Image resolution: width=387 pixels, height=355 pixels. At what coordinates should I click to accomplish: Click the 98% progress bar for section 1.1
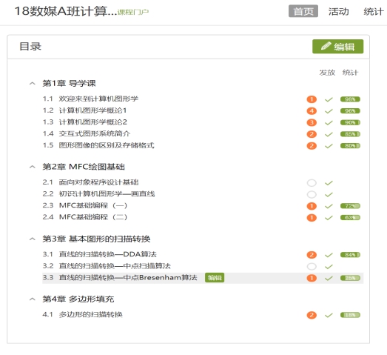350,99
